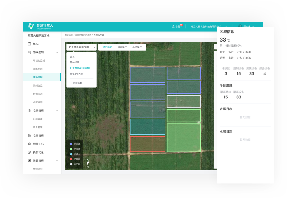Image resolution: width=293 pixels, height=198 pixels.
Task: Open 预警中心 warning center
Action: point(38,144)
